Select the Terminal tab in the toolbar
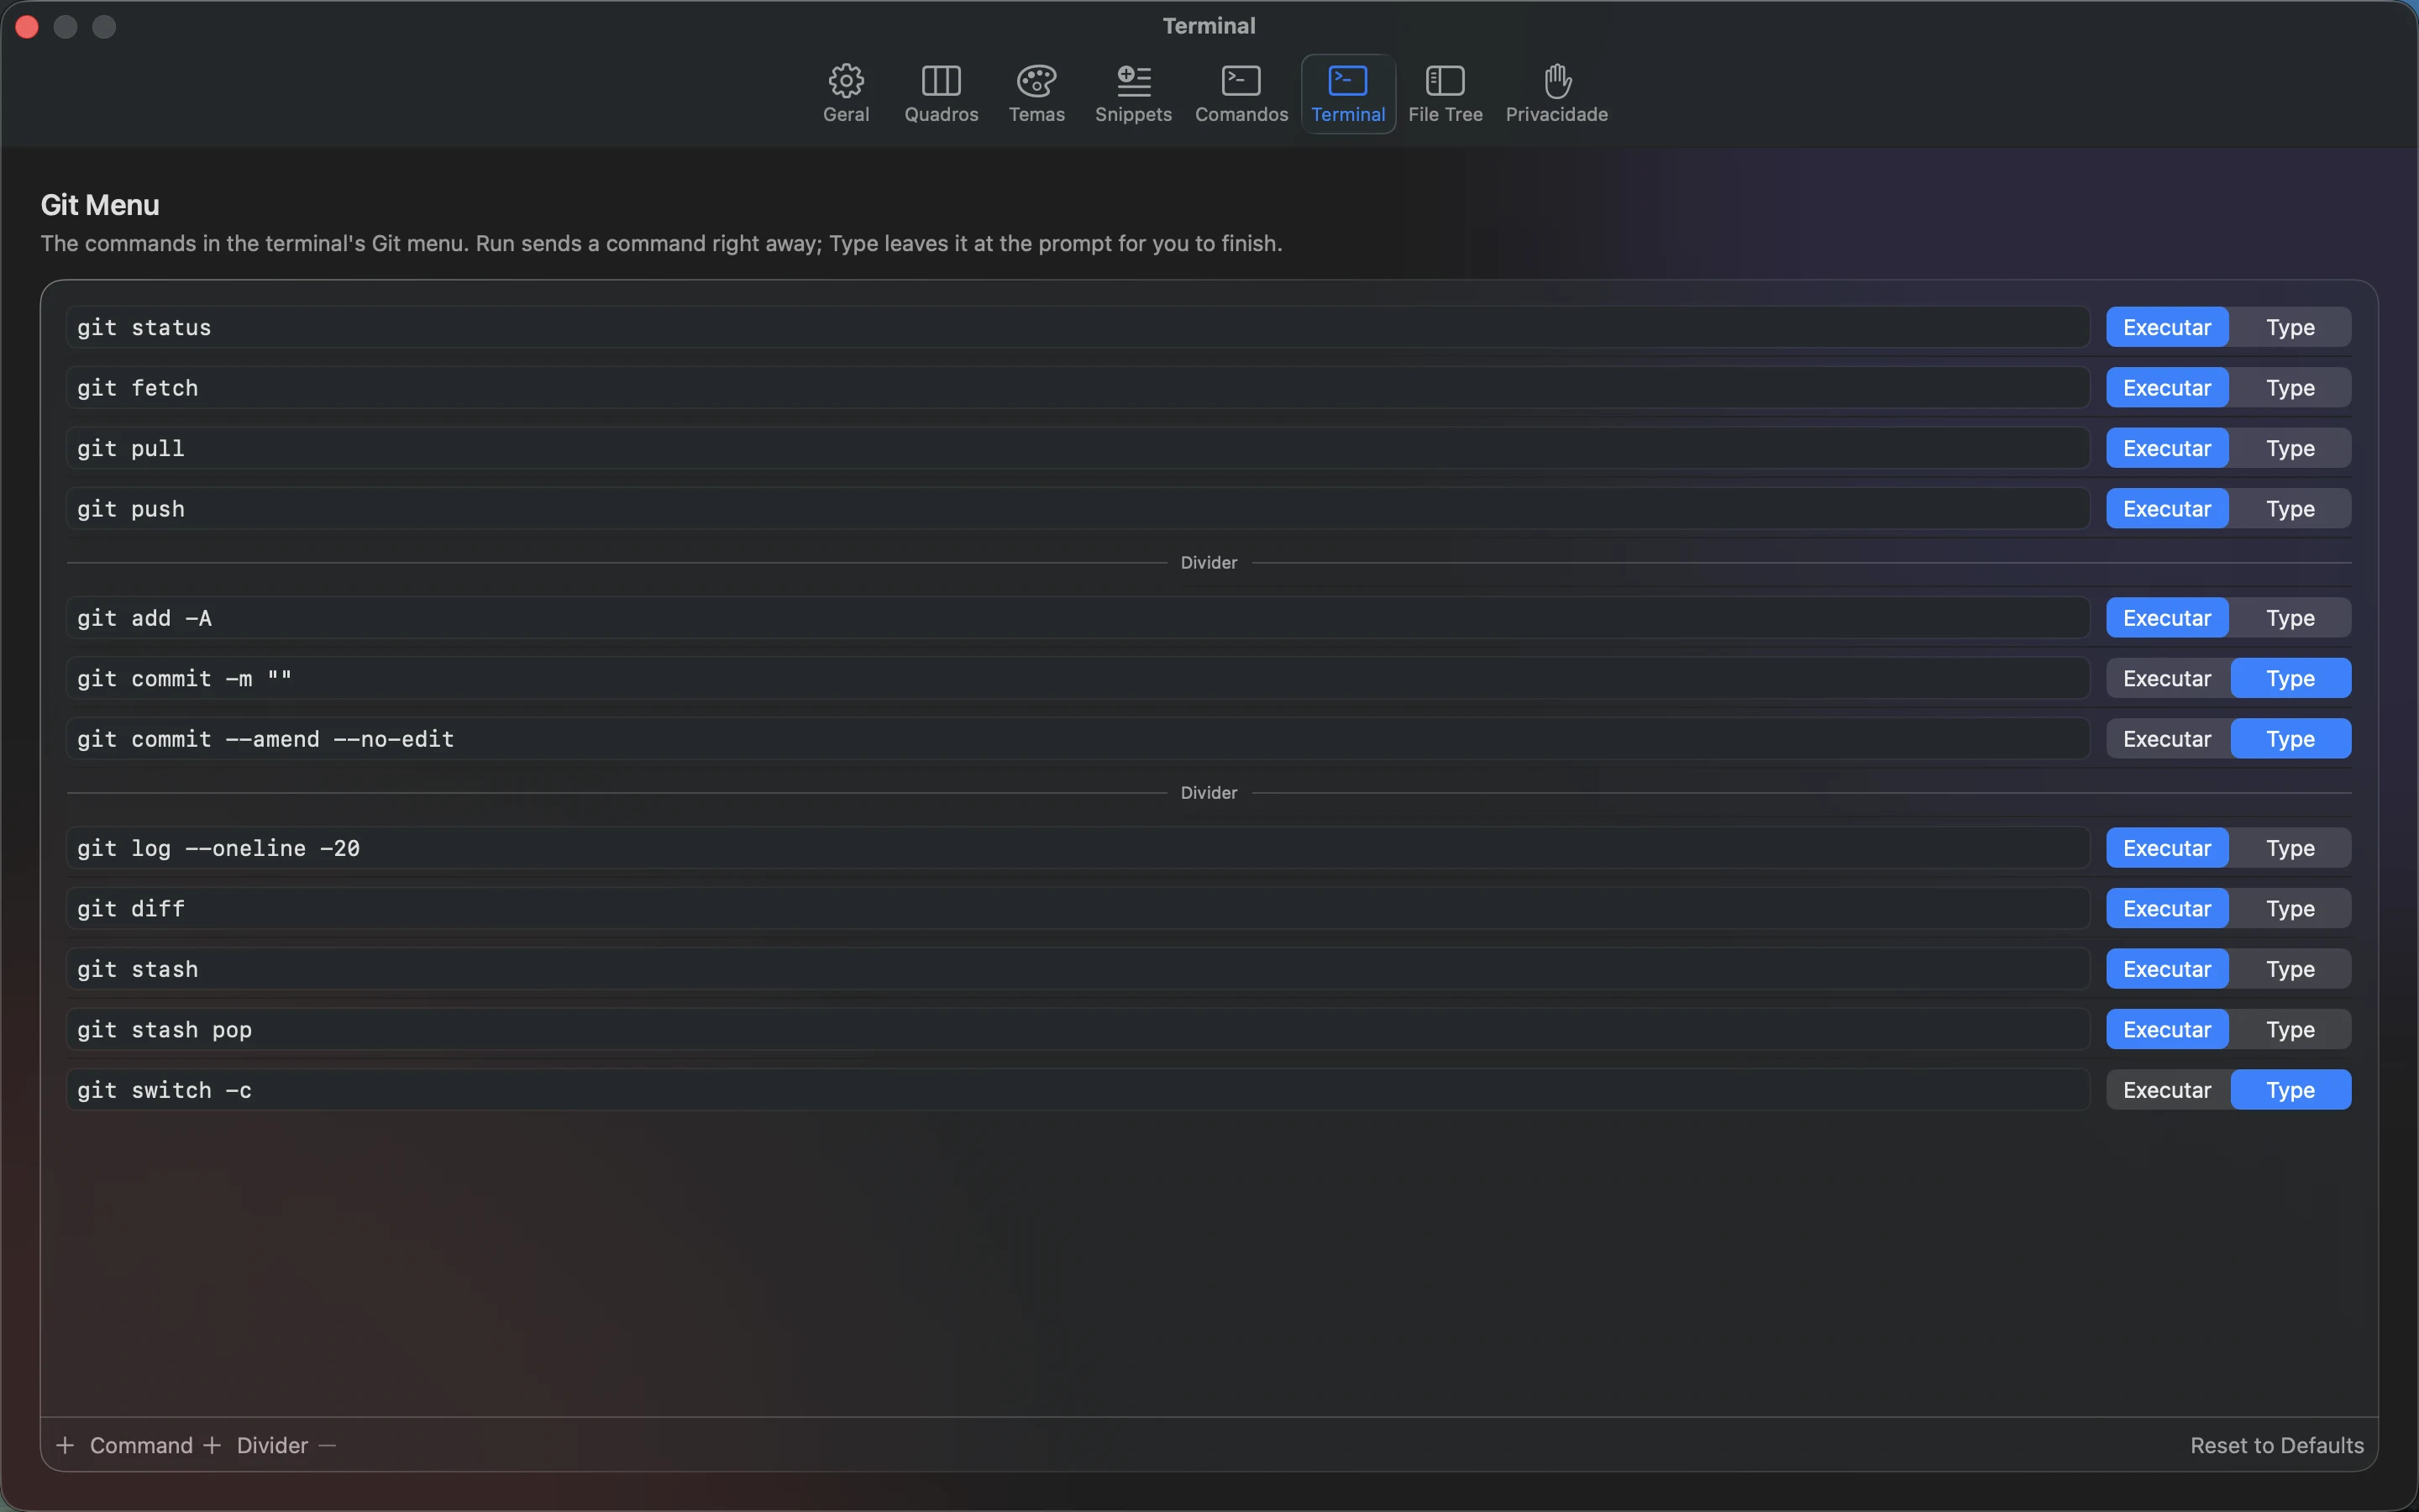 tap(1347, 94)
